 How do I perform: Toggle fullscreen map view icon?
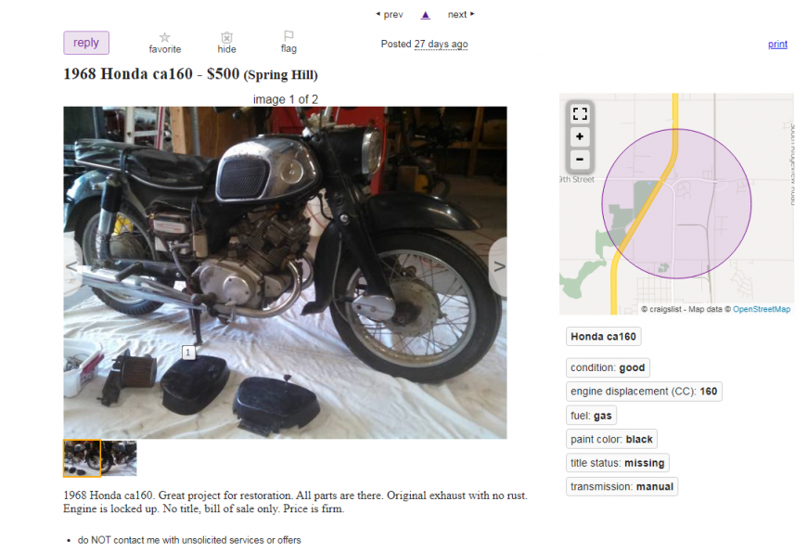pyautogui.click(x=580, y=114)
